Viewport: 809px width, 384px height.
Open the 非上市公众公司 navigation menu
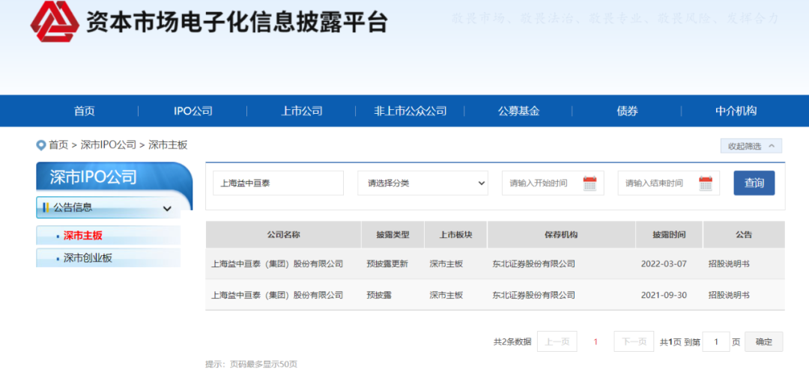click(410, 111)
